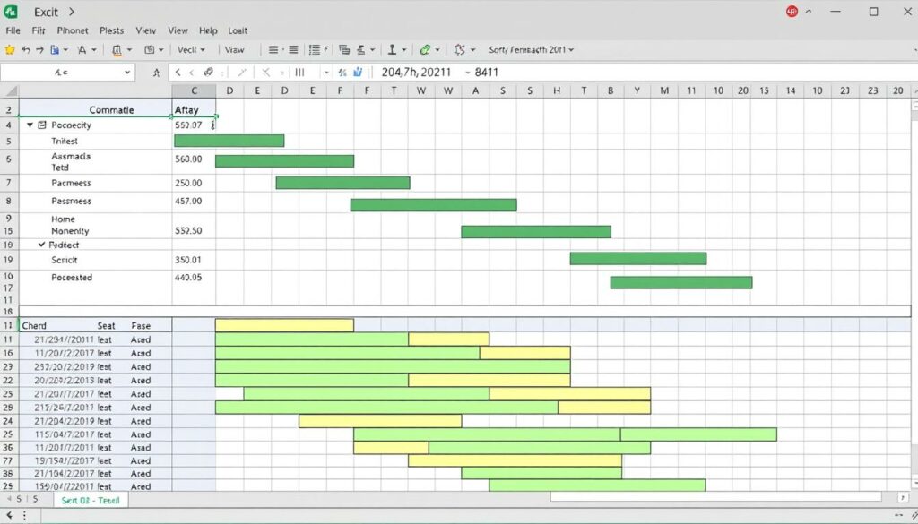
Task: Click the boxed format icon next to Vecli
Action: point(150,49)
